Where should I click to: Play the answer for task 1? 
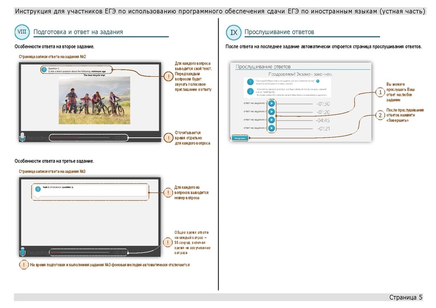[271, 103]
